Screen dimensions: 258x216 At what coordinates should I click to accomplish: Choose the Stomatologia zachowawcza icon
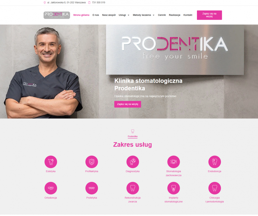pos(174,162)
